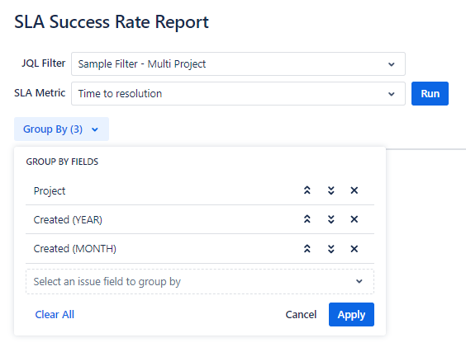
Task: Move Created (MONTH) field down
Action: click(x=330, y=248)
